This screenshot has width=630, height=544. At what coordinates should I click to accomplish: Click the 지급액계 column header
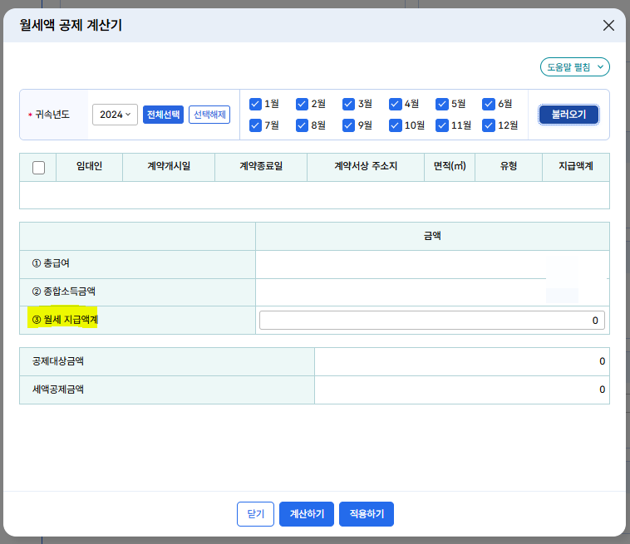coord(576,166)
